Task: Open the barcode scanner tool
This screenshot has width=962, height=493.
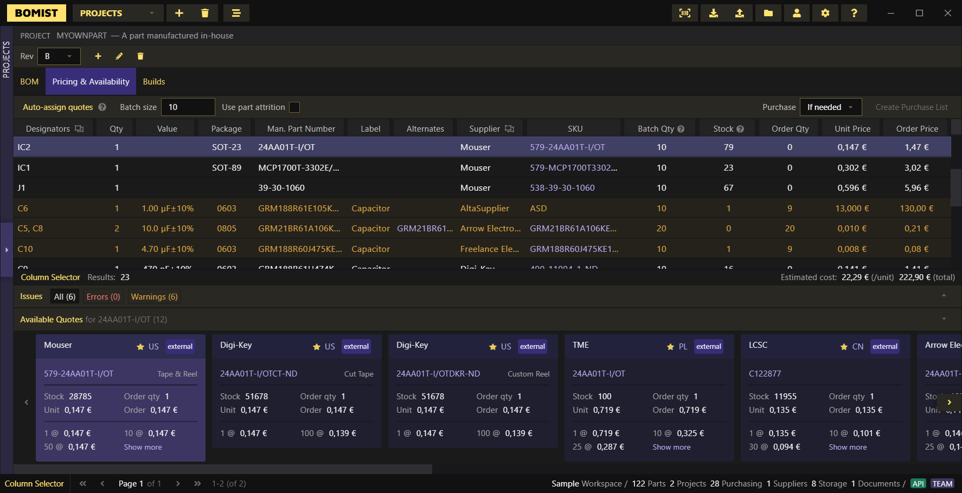Action: 684,13
